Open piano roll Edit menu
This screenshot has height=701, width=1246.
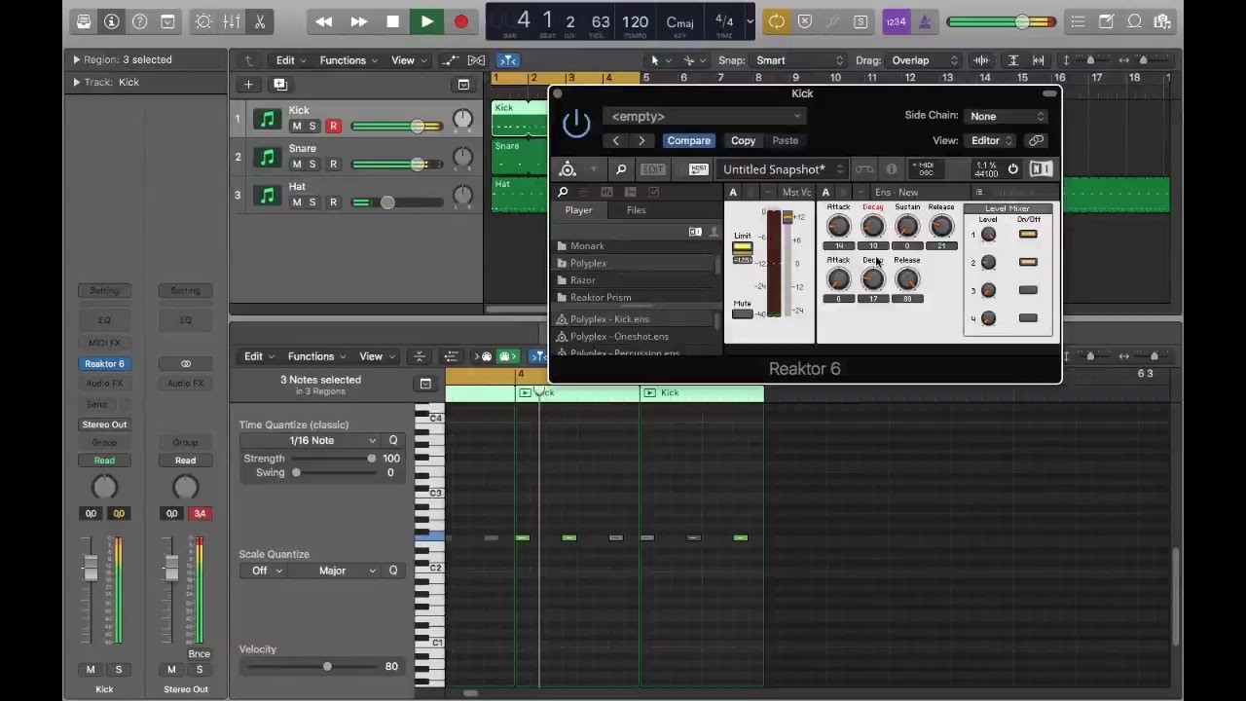tap(259, 356)
